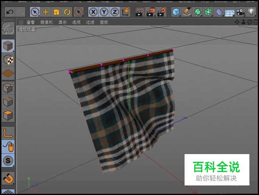
Task: Open 显示 viewport menu
Action: pyautogui.click(x=62, y=22)
